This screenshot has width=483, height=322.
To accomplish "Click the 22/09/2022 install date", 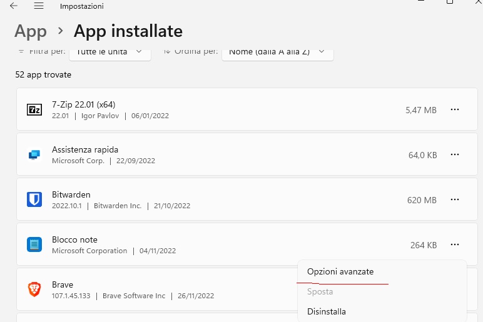I will (136, 161).
